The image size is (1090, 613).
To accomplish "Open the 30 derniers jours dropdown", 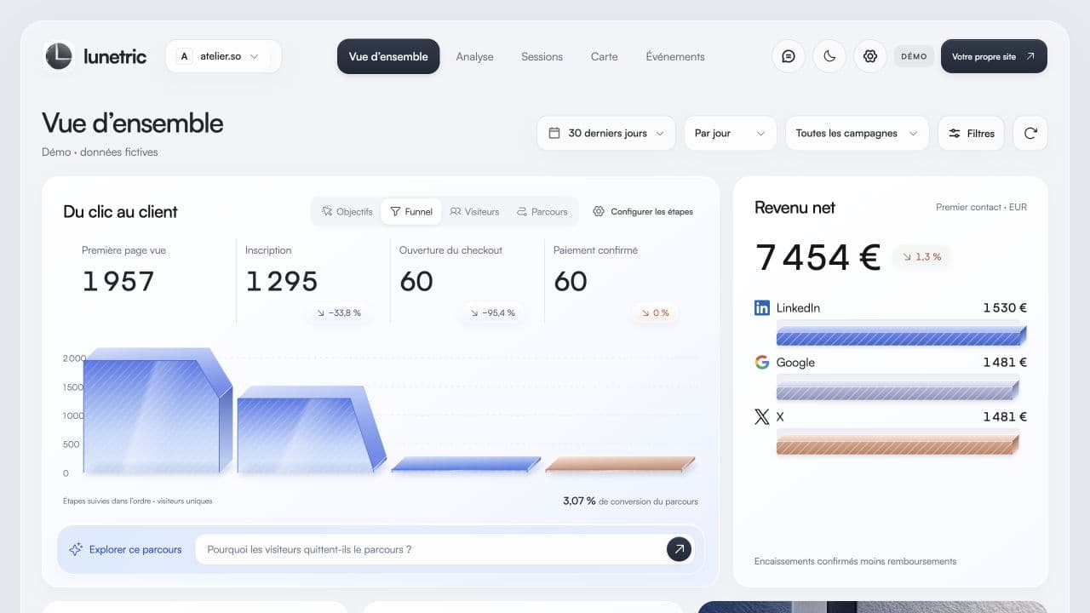I will (x=606, y=133).
